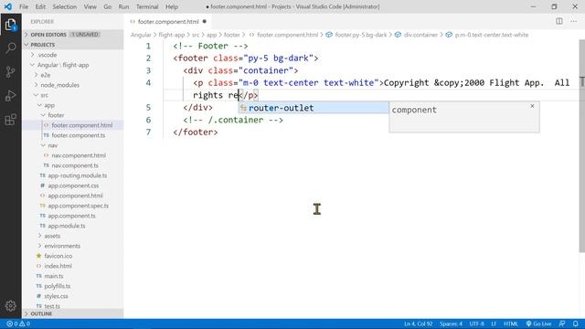Open the Terminal menu
The width and height of the screenshot is (585, 329).
[147, 6]
